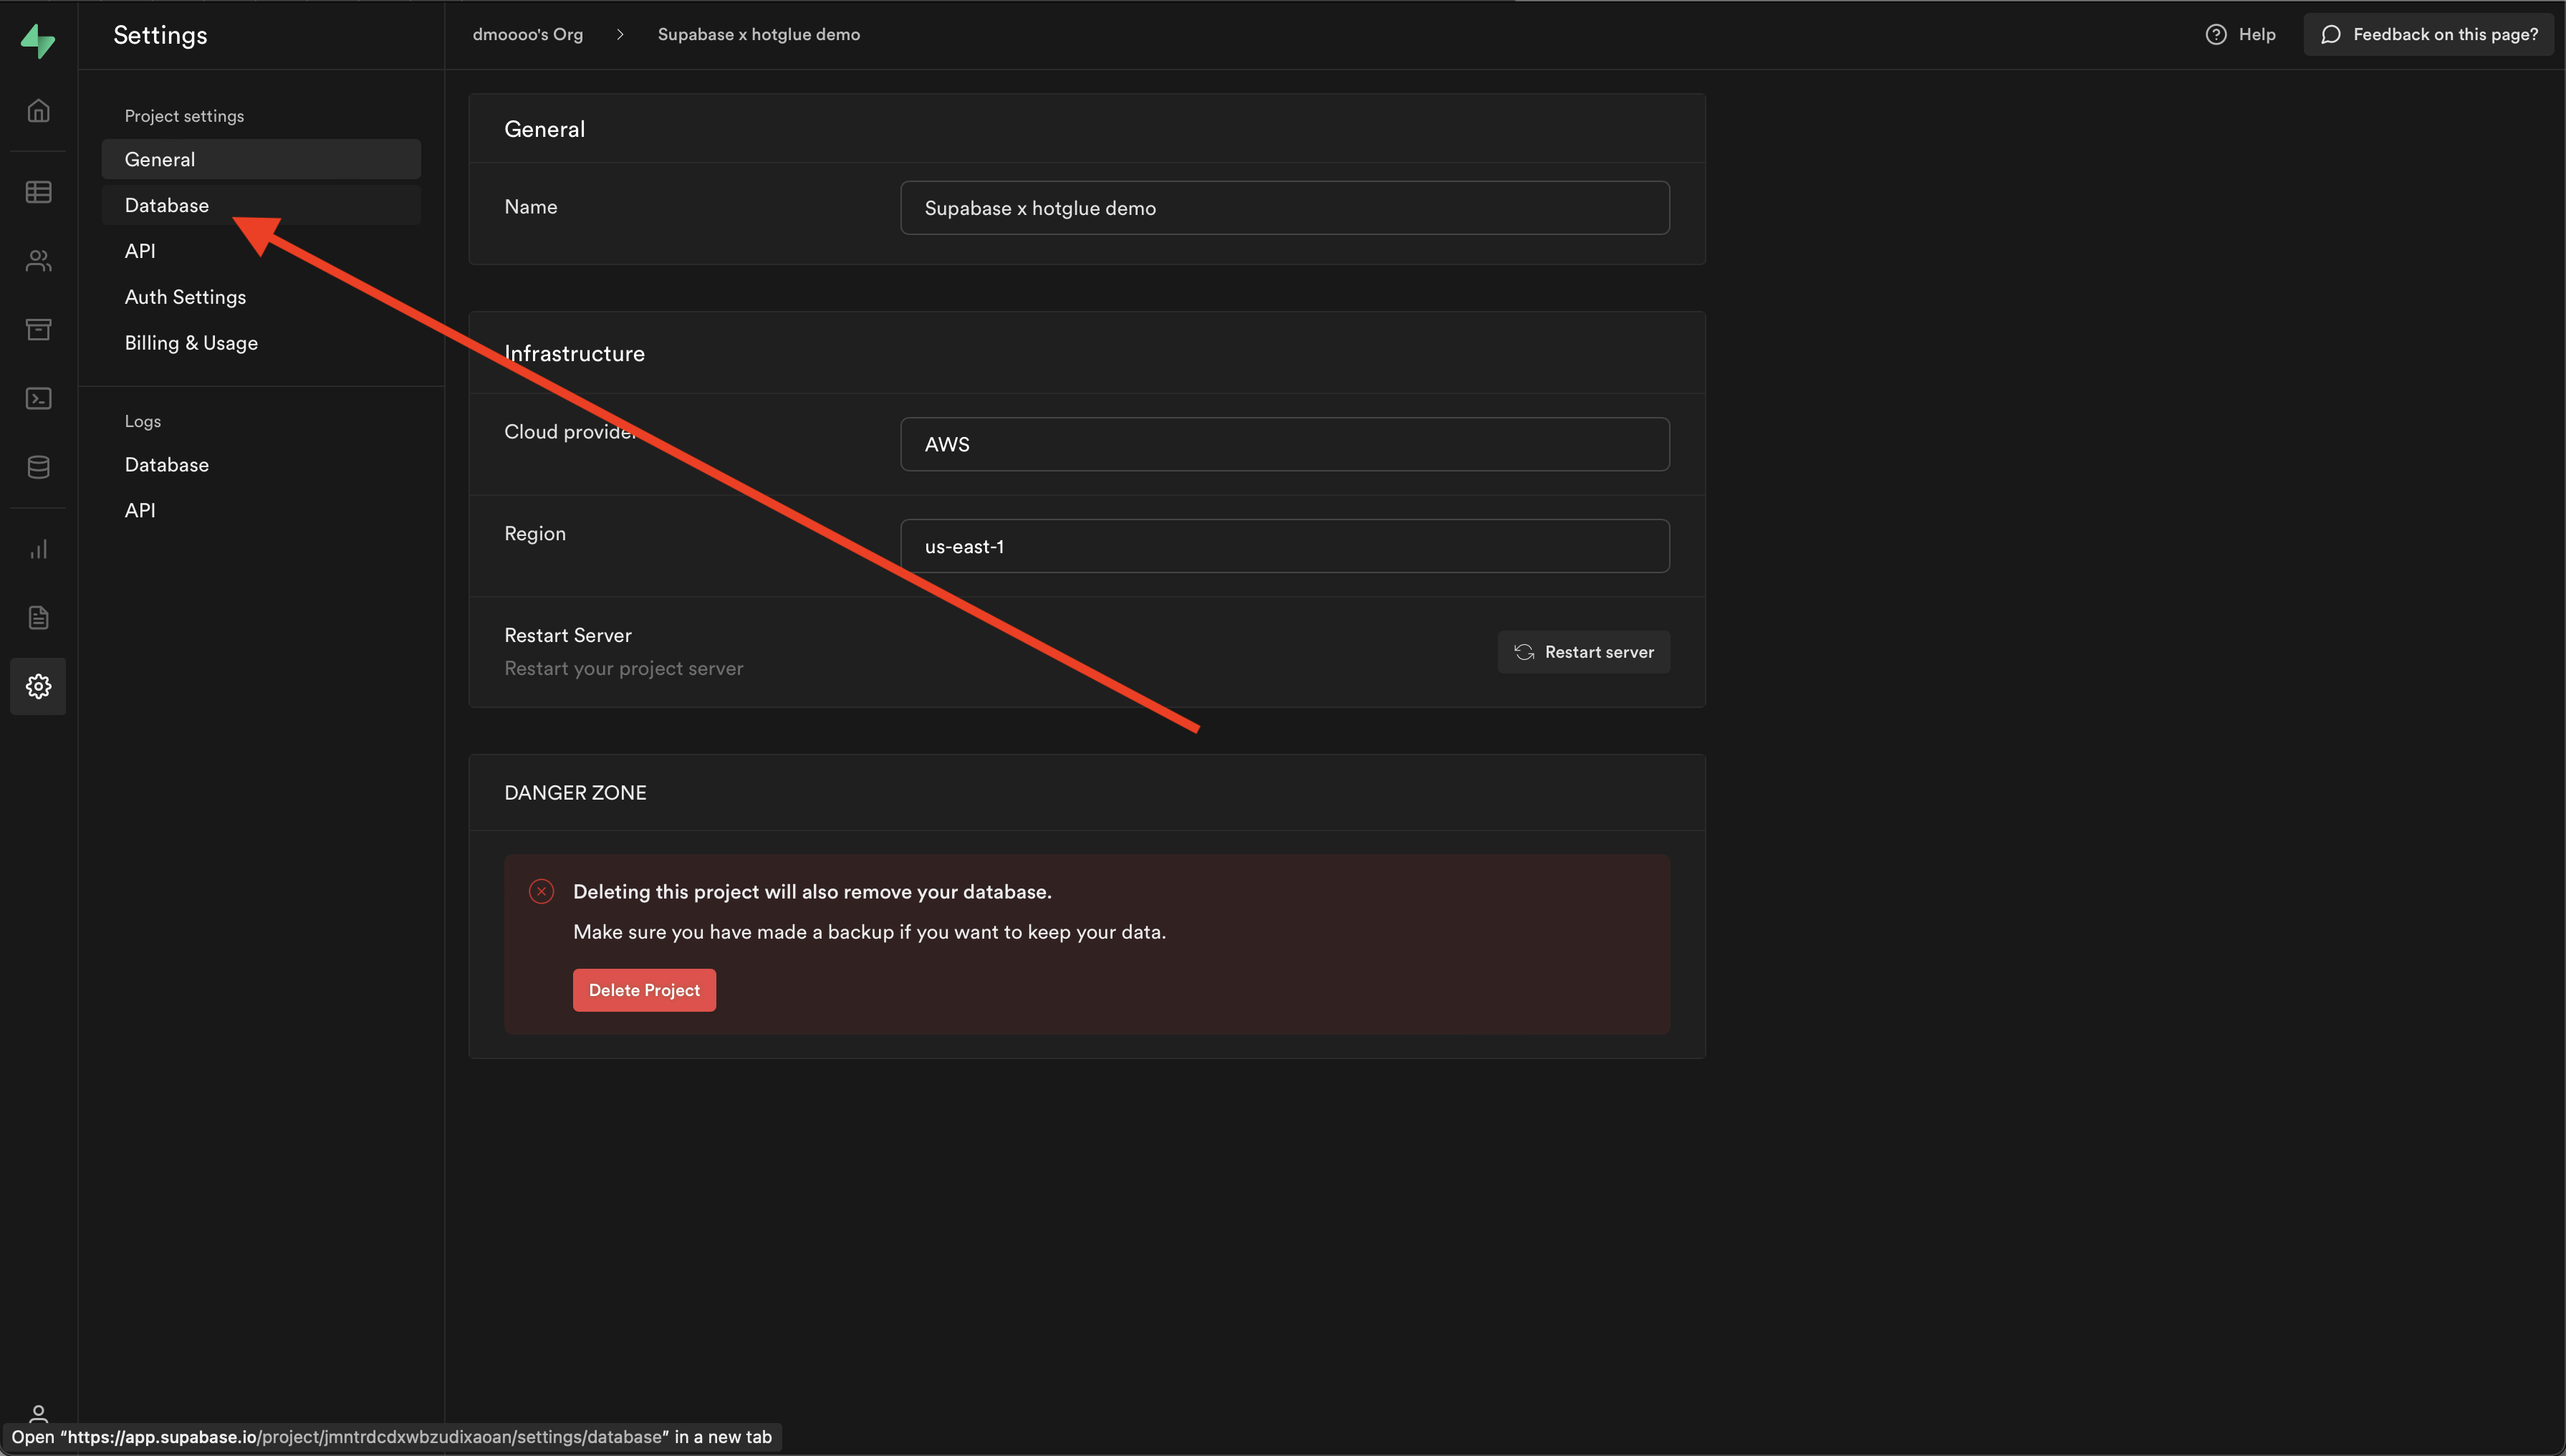Click the Help question mark icon
Screen dimensions: 2566x1456
coord(2216,34)
